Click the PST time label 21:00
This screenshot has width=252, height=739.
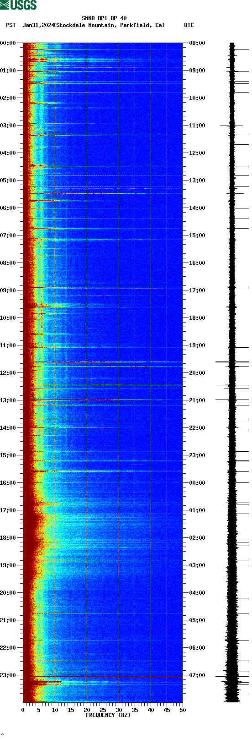[8, 620]
